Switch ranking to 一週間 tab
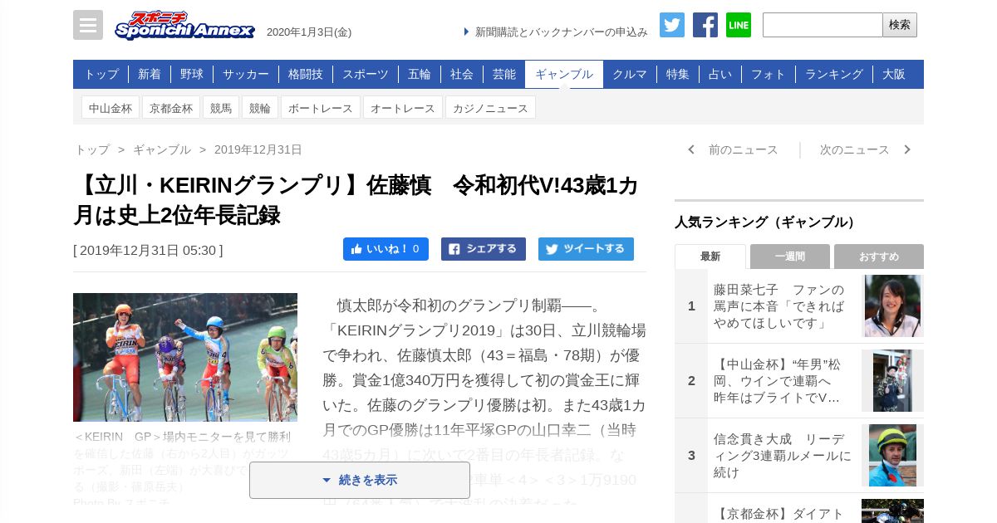 click(790, 257)
